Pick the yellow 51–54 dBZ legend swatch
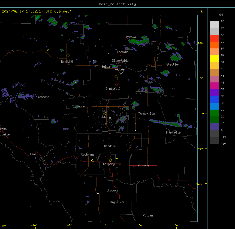The width and height of the screenshot is (235, 229). (214, 58)
